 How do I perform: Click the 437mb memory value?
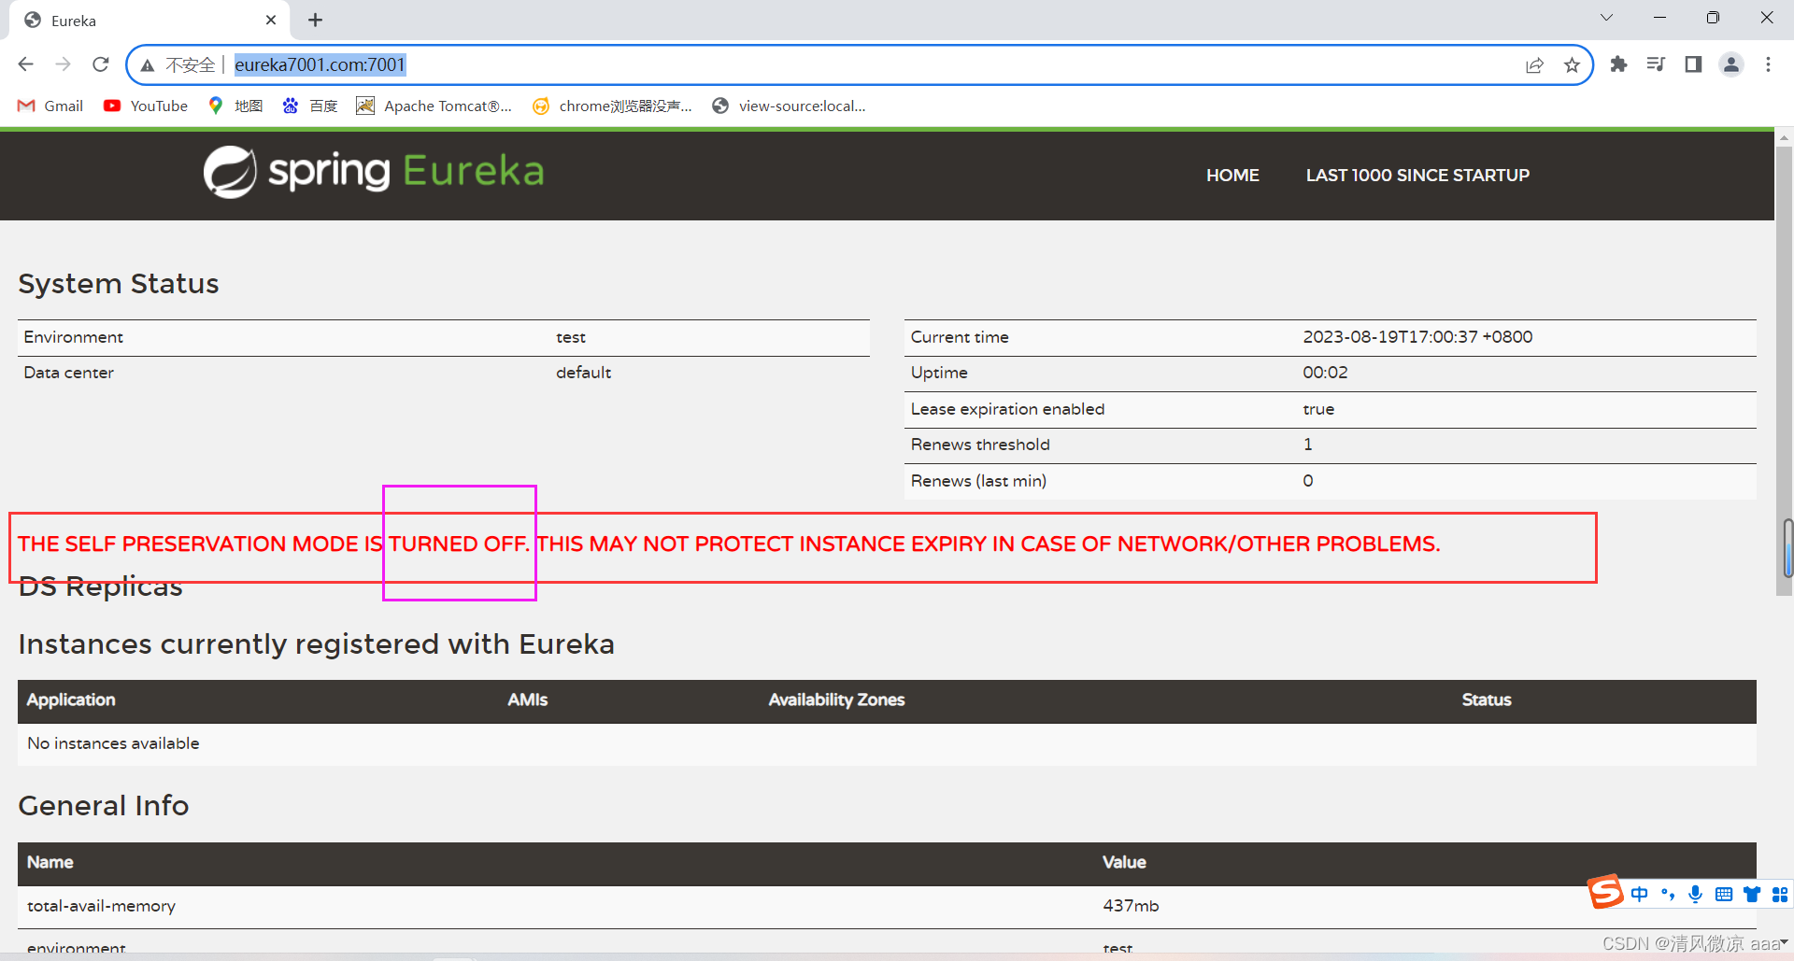pyautogui.click(x=1131, y=907)
